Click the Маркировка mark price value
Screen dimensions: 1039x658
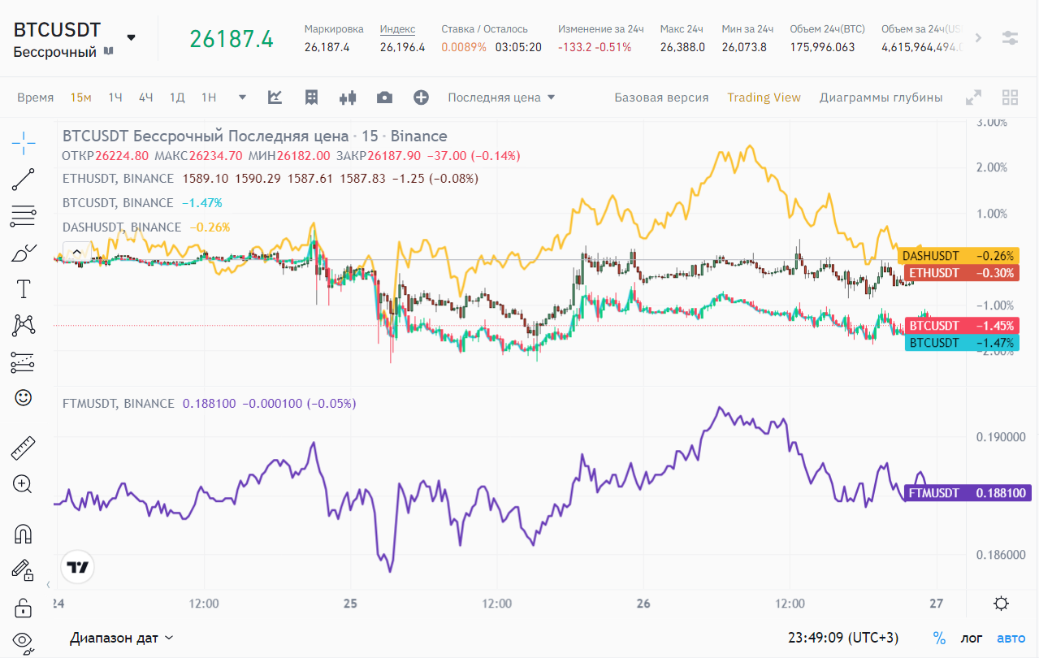327,47
